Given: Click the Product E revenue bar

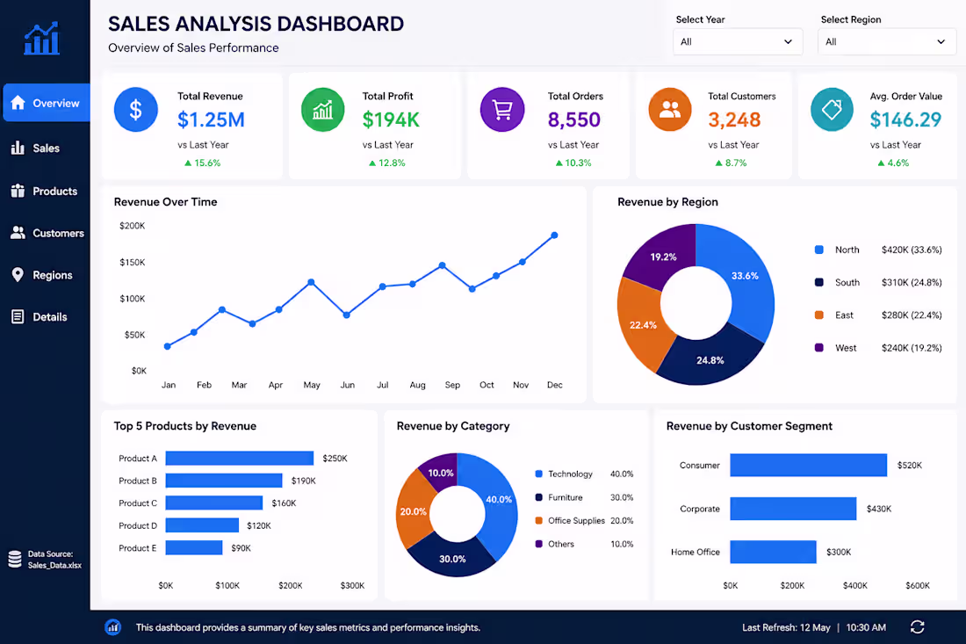Looking at the screenshot, I should pos(194,547).
